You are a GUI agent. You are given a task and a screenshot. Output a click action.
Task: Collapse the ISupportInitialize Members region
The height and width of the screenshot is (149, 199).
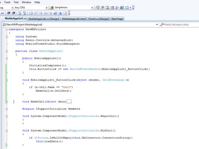tap(7, 109)
